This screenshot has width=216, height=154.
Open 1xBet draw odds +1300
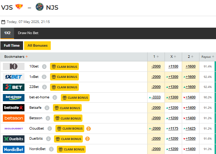[173, 77]
